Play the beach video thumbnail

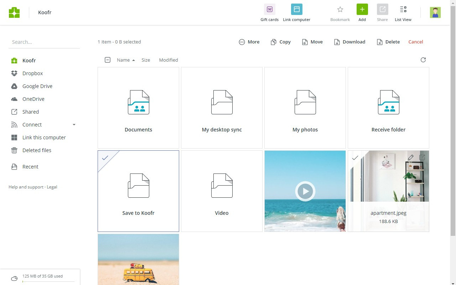[305, 191]
